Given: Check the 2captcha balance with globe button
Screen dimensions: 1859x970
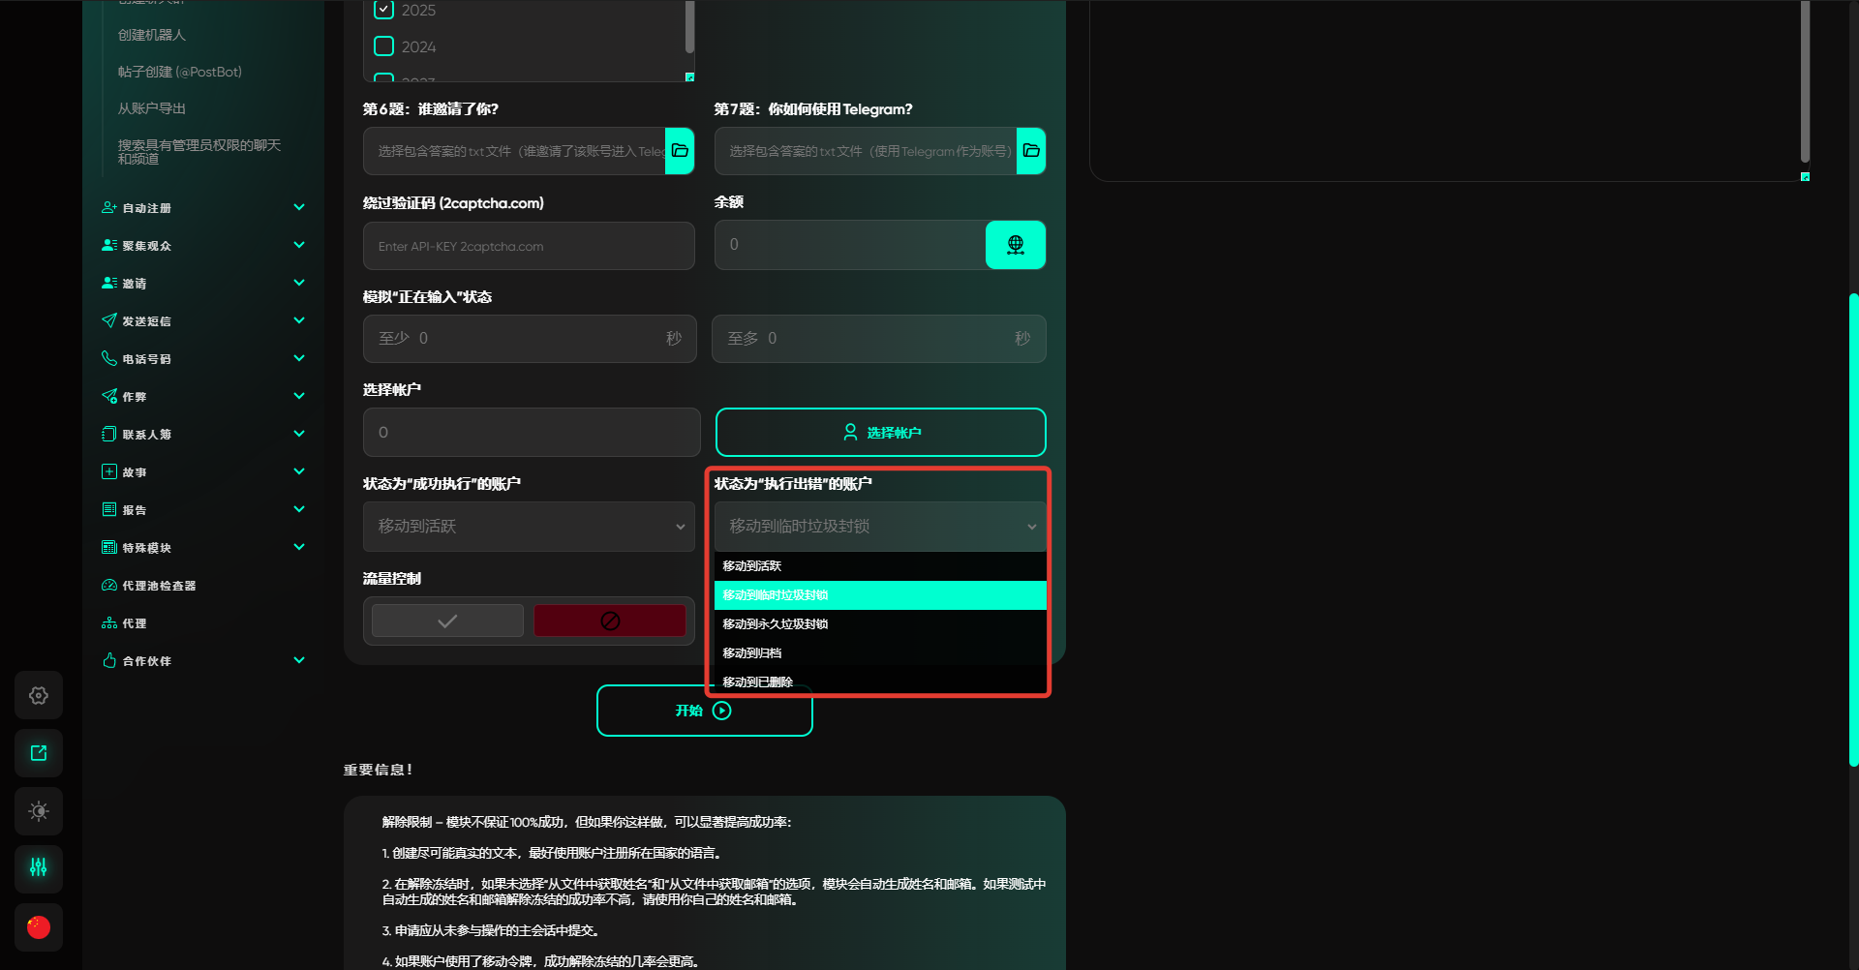Looking at the screenshot, I should click(1016, 245).
